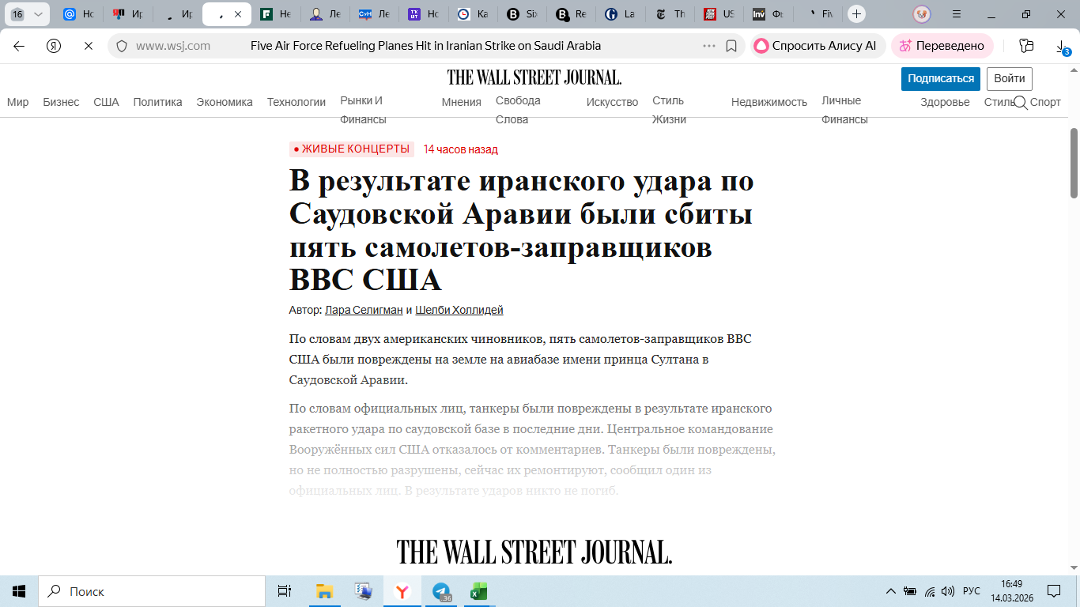This screenshot has width=1080, height=607.
Task: Open the Недвижимость section
Action: click(x=769, y=102)
